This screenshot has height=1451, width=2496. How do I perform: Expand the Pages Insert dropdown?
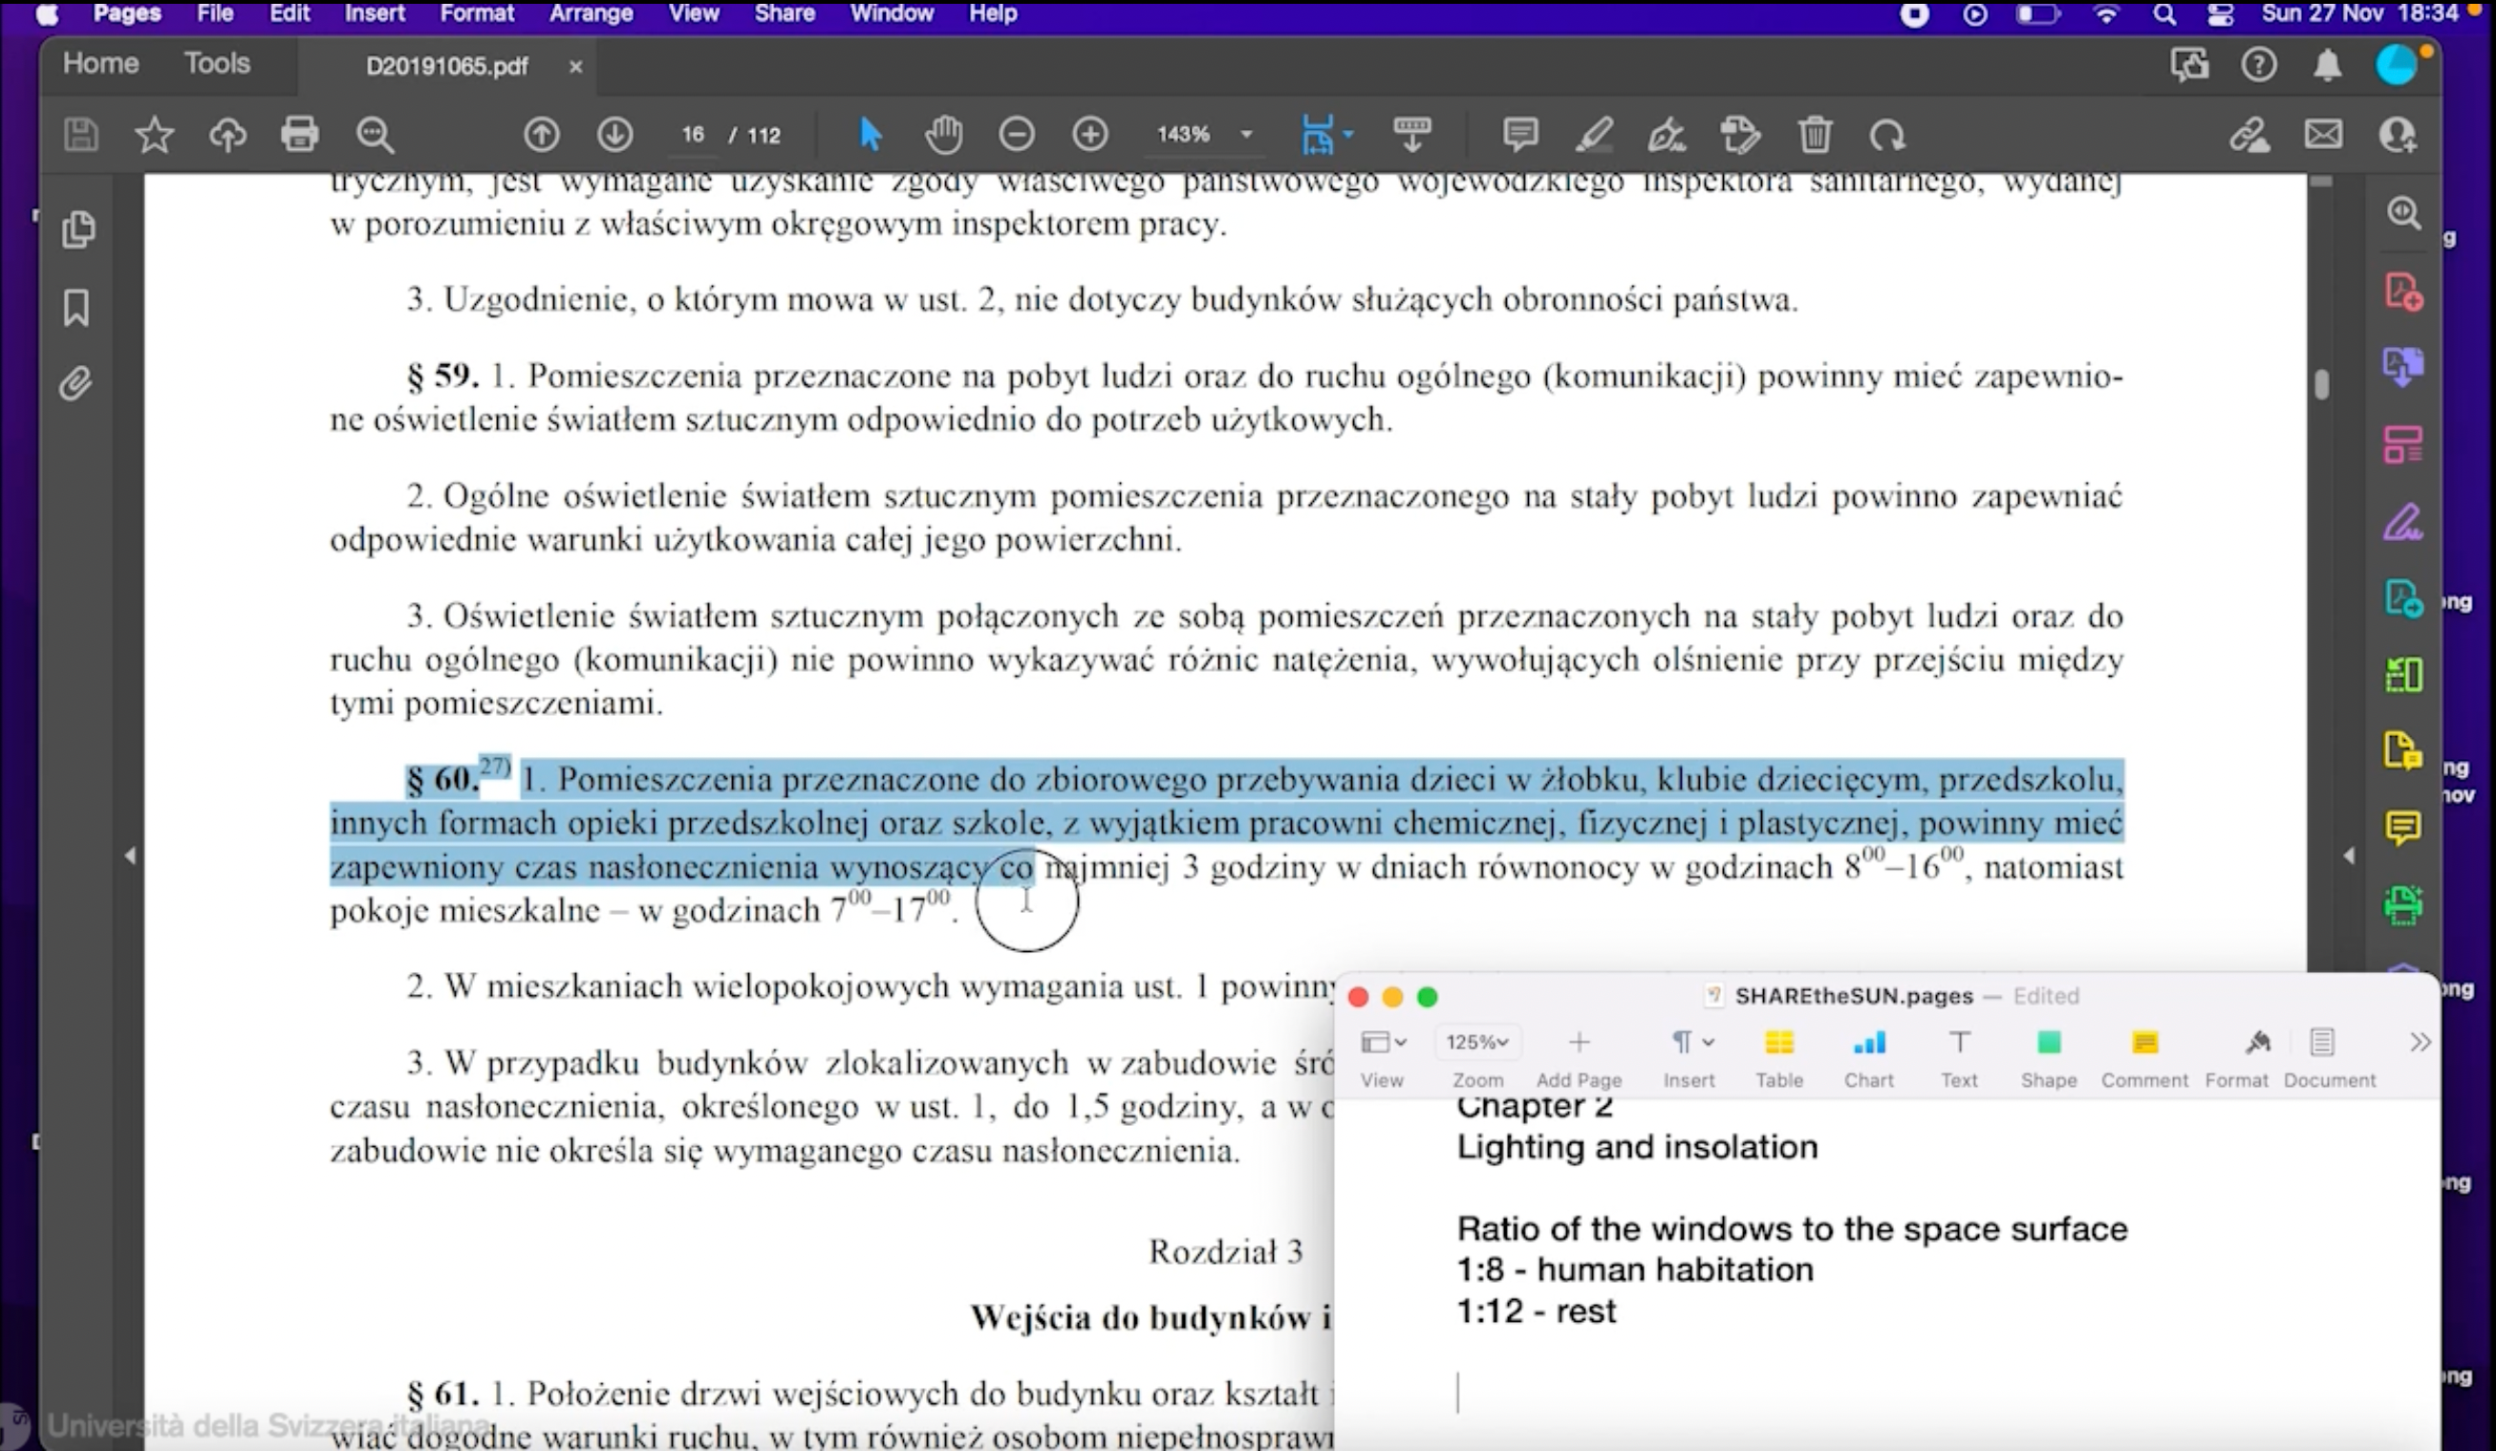pos(1689,1042)
